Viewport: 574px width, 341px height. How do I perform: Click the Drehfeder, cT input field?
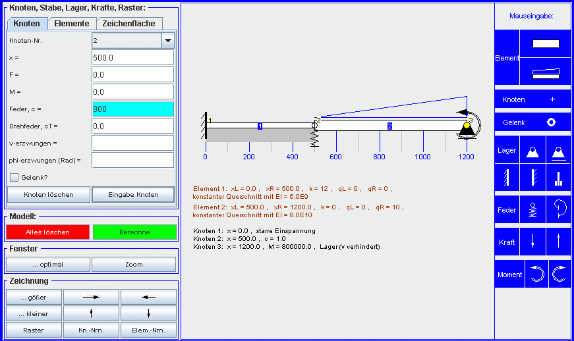point(132,126)
